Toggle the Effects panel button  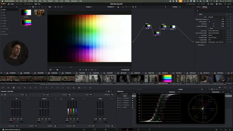(219, 4)
